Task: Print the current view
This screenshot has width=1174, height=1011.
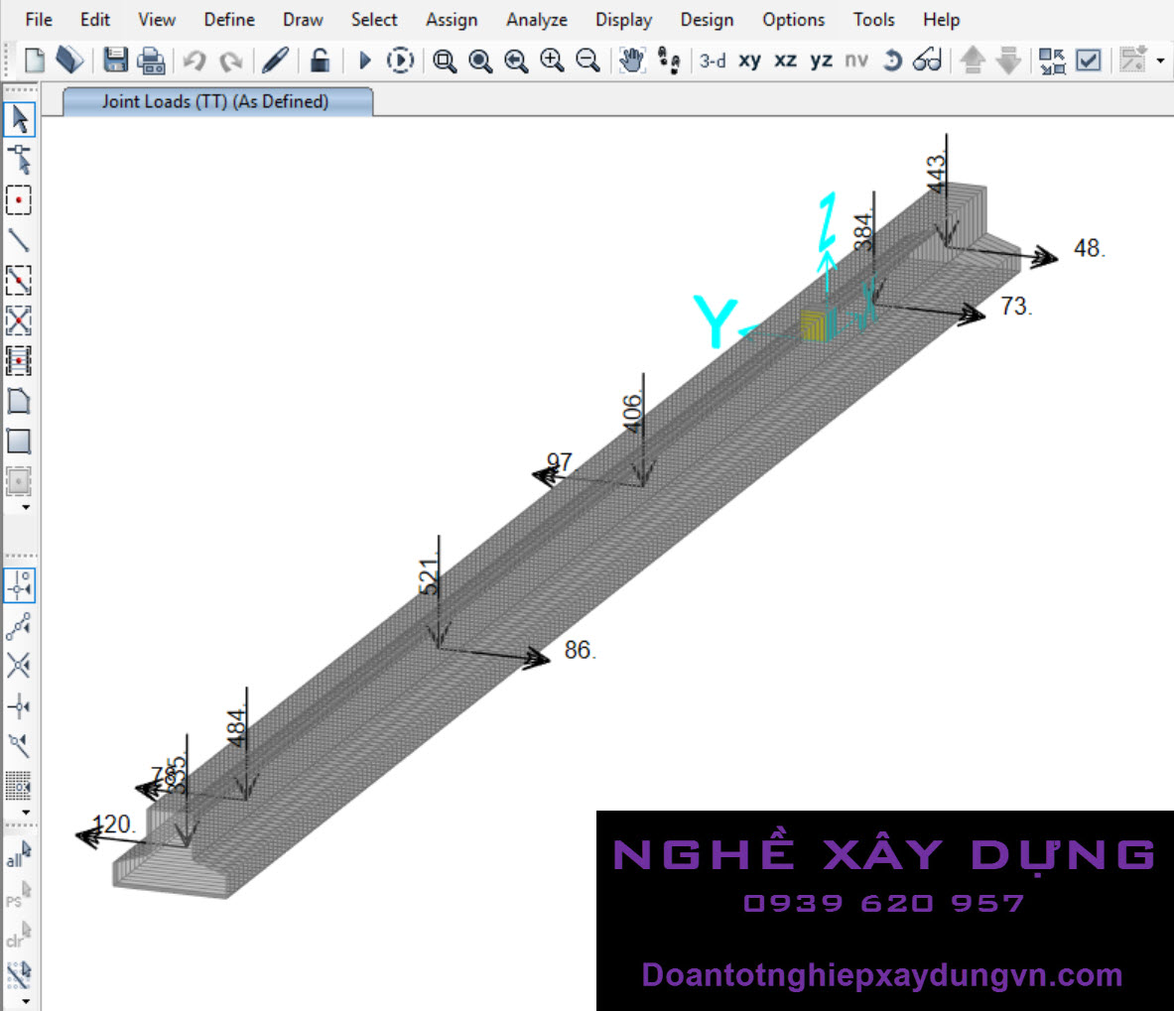Action: point(152,61)
